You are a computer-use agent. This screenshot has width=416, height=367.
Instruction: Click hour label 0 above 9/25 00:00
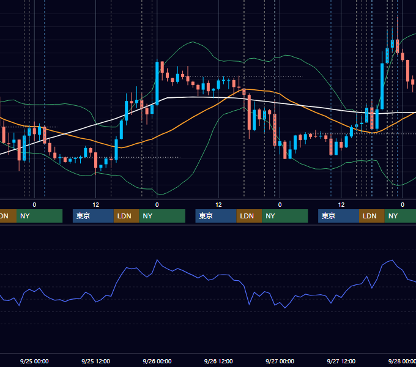(34, 204)
